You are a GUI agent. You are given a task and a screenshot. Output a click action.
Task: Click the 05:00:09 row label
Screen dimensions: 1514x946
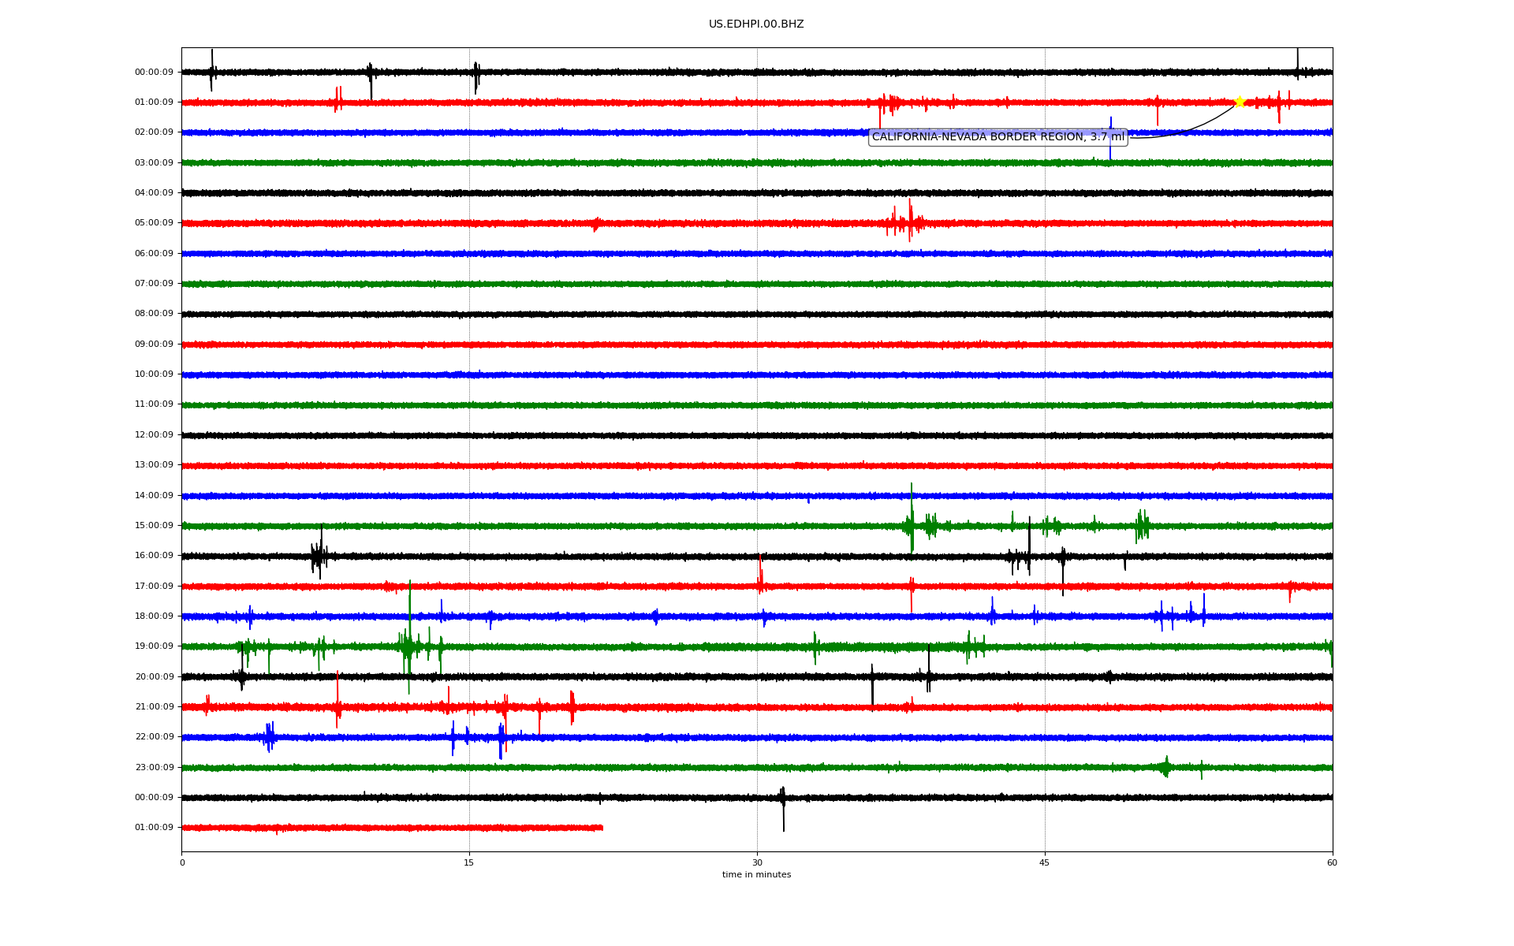(154, 223)
